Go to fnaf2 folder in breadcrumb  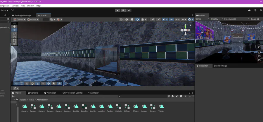[x=31, y=100]
